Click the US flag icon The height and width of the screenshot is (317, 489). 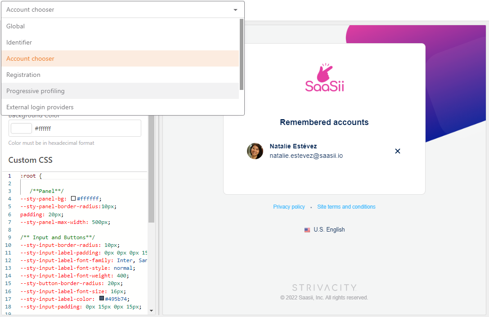307,230
